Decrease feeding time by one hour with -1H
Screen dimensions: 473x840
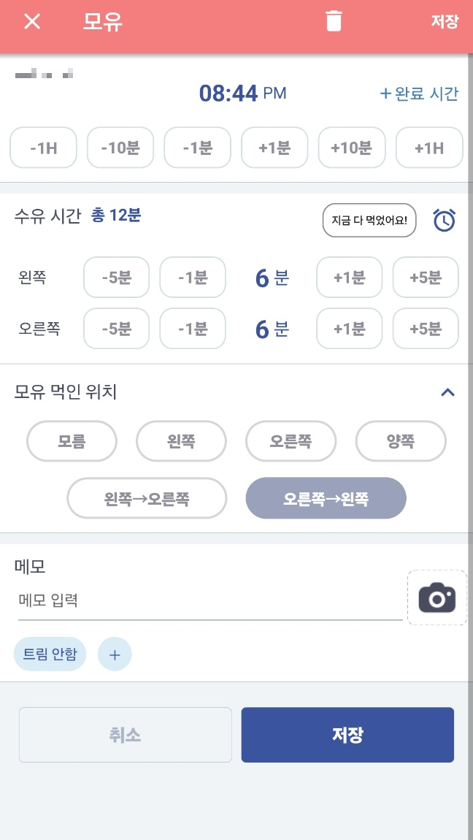point(43,147)
